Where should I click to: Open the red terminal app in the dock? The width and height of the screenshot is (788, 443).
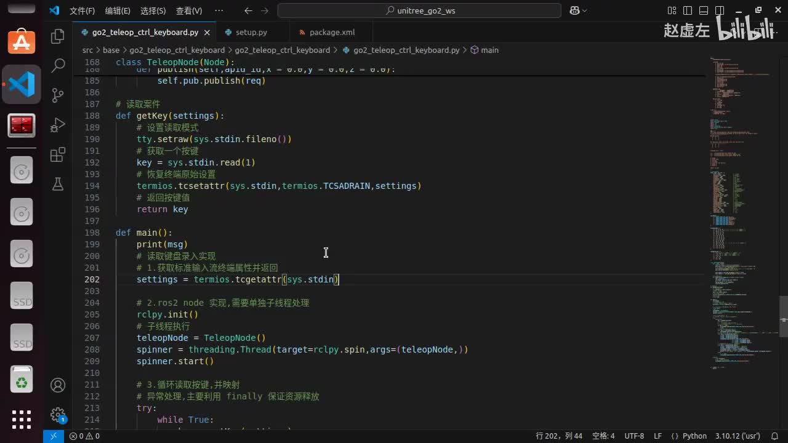tap(22, 126)
